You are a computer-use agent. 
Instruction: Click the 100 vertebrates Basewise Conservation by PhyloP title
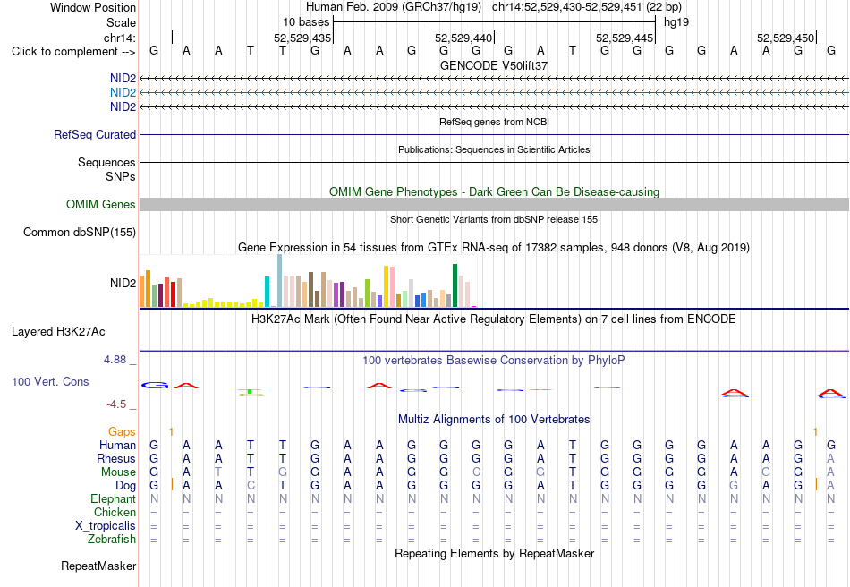(494, 361)
